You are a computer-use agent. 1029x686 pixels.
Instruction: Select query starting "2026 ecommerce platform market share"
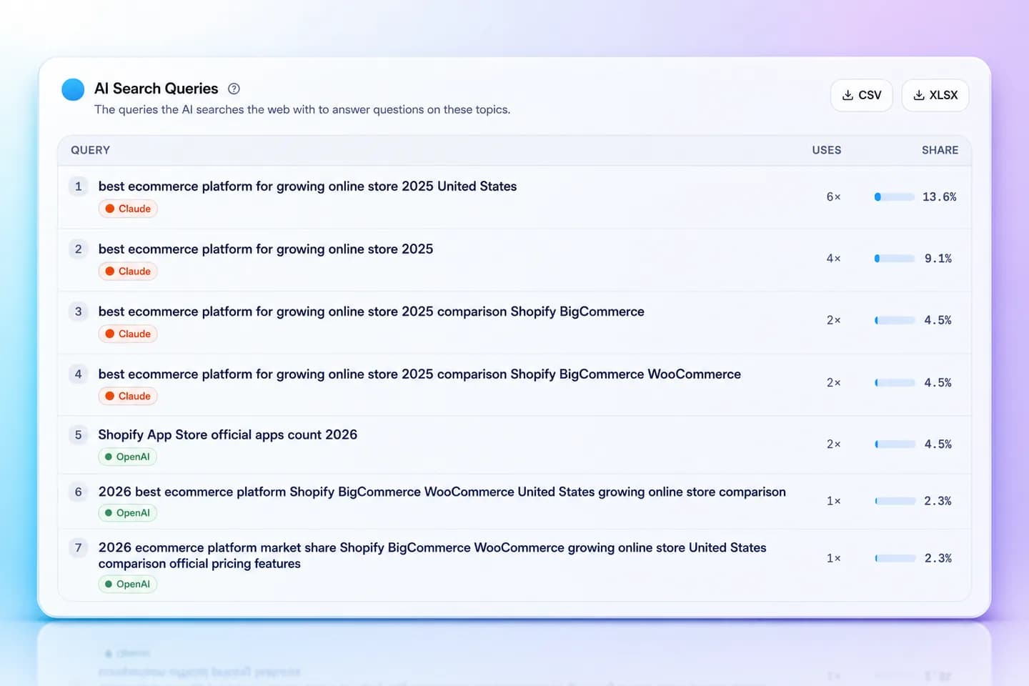click(x=432, y=555)
